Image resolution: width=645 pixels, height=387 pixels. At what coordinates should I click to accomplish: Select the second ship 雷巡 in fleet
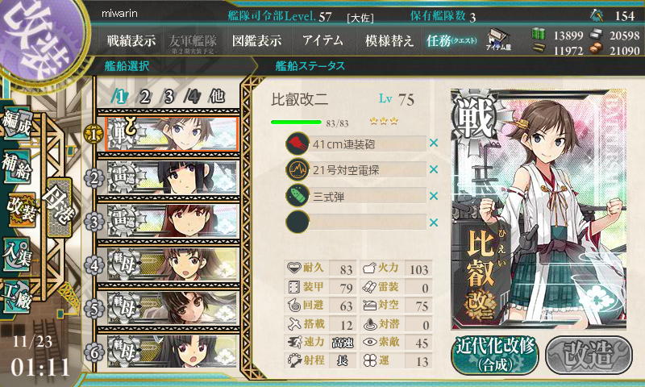[x=172, y=177]
